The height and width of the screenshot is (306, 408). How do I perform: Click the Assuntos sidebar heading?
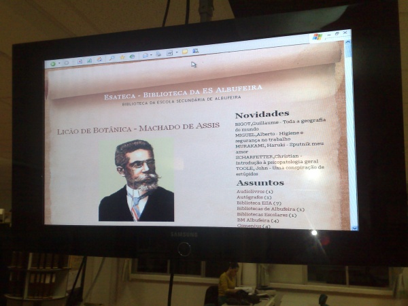[x=260, y=183]
